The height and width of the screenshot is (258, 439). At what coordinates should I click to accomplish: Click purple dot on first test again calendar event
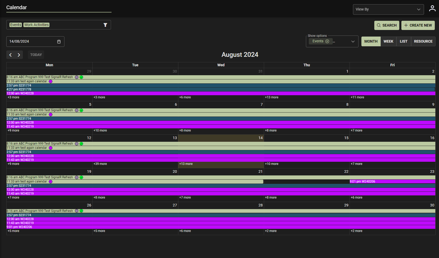51,82
